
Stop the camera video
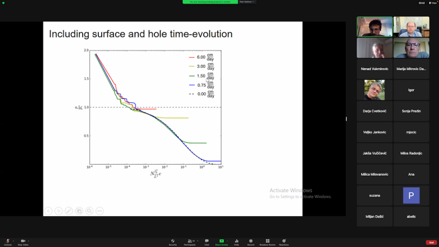[x=23, y=242]
